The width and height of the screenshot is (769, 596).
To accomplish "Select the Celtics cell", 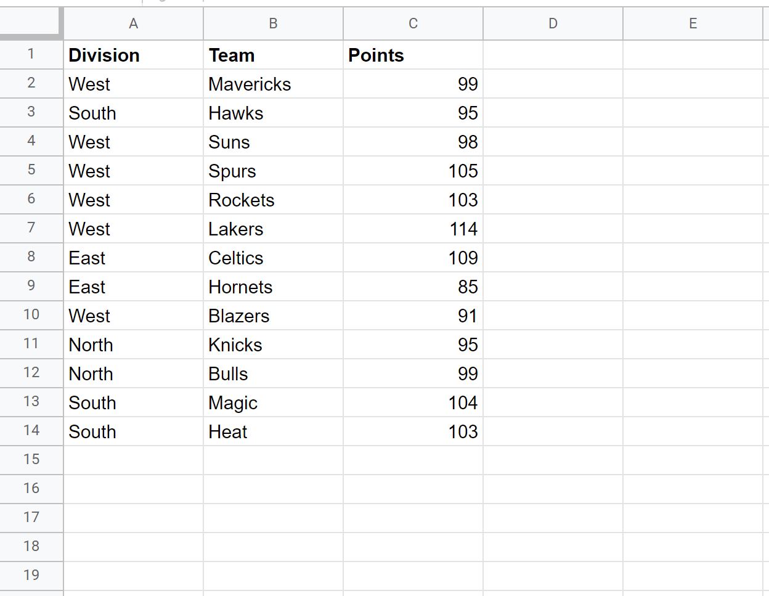I will [x=273, y=258].
